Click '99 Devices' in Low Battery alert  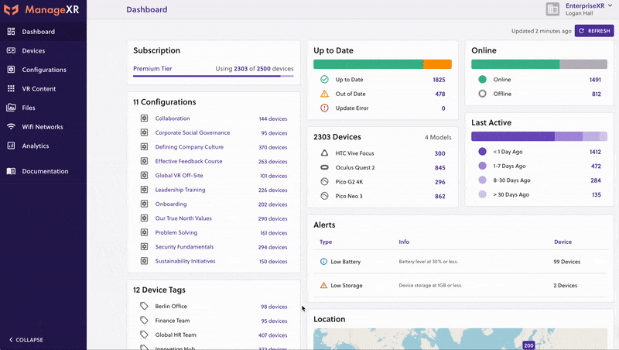click(x=567, y=262)
